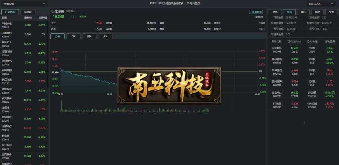
Task: Select stock row with code 600869
Action: click(24, 91)
